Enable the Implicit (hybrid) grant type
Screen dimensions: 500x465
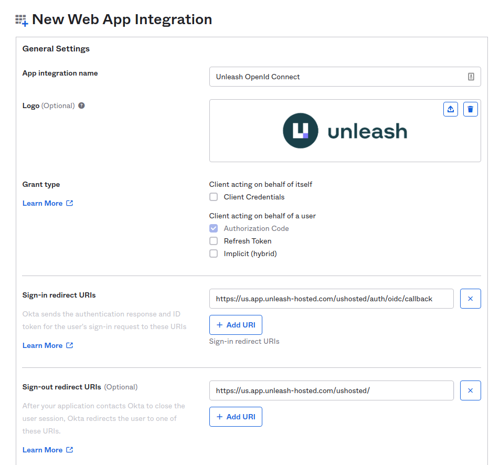[214, 253]
